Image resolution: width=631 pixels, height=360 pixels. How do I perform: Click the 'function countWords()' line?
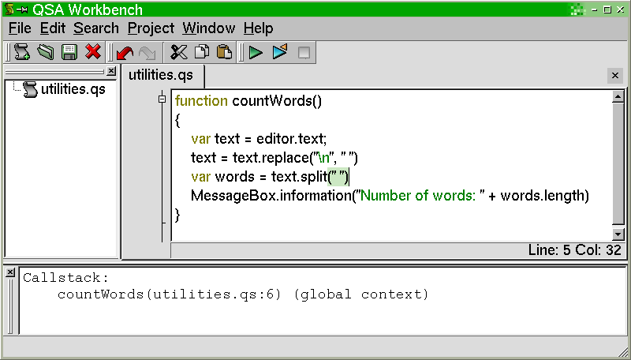tap(248, 101)
